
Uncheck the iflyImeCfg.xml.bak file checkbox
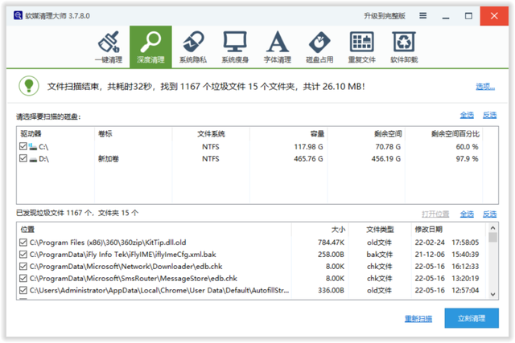[23, 254]
